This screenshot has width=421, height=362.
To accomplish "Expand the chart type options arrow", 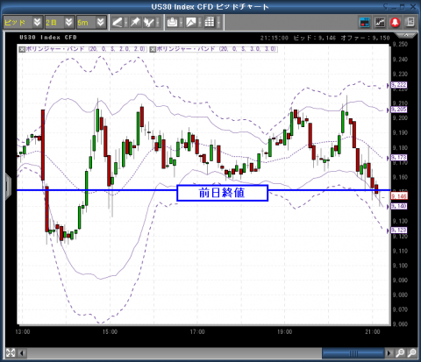I will click(200, 23).
